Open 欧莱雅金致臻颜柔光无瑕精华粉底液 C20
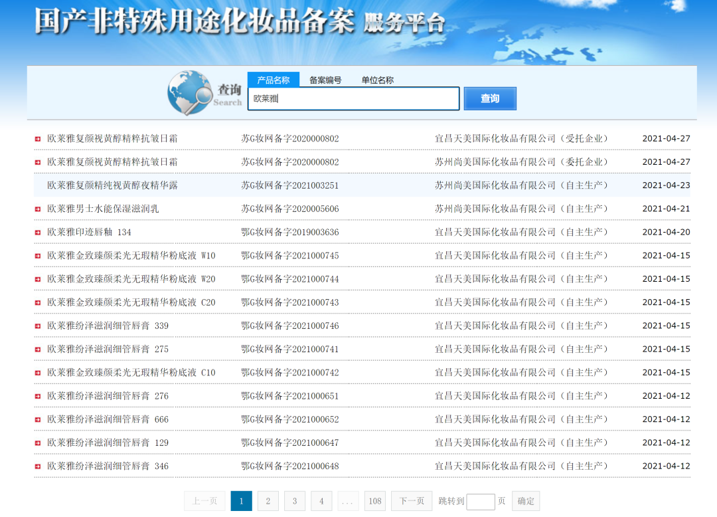The image size is (717, 517). click(x=131, y=302)
